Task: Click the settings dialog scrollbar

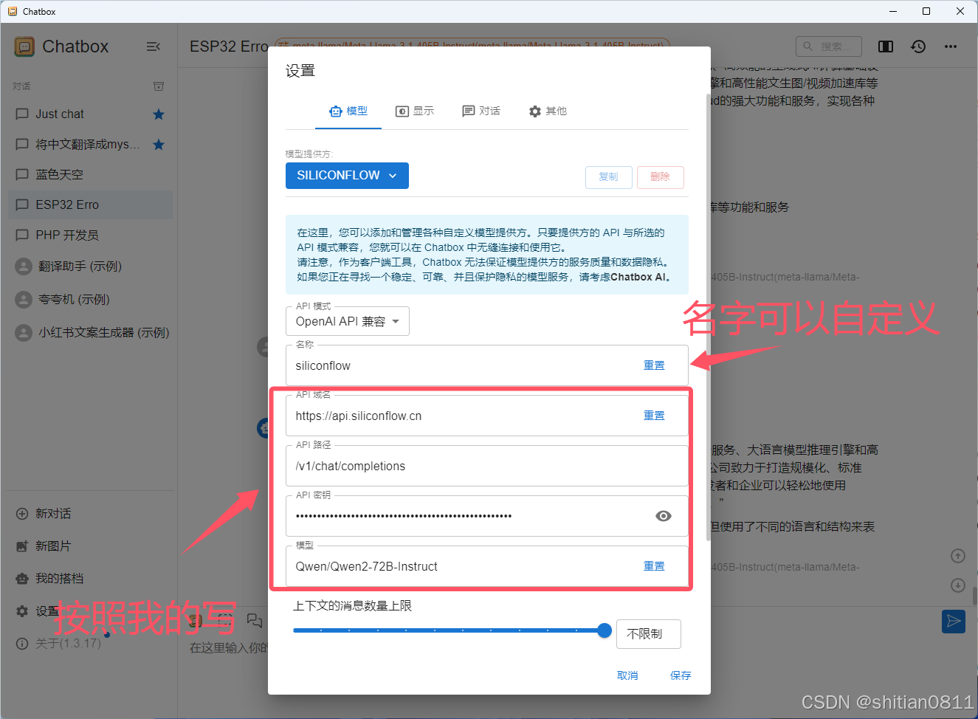Action: pos(709,317)
